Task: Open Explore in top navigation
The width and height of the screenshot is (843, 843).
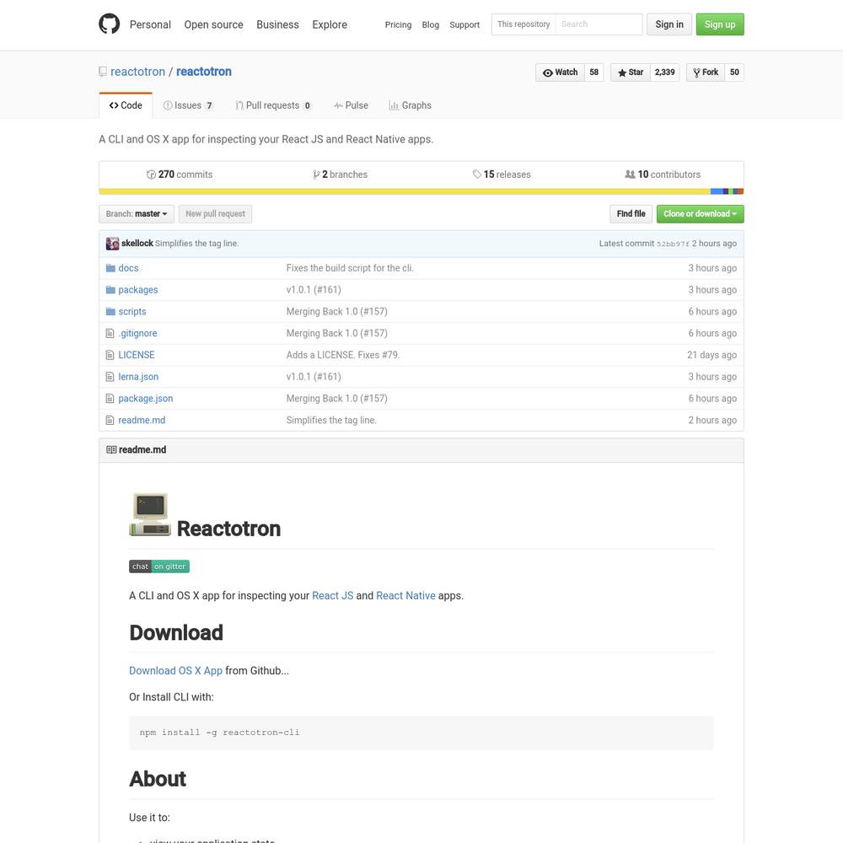Action: click(330, 24)
